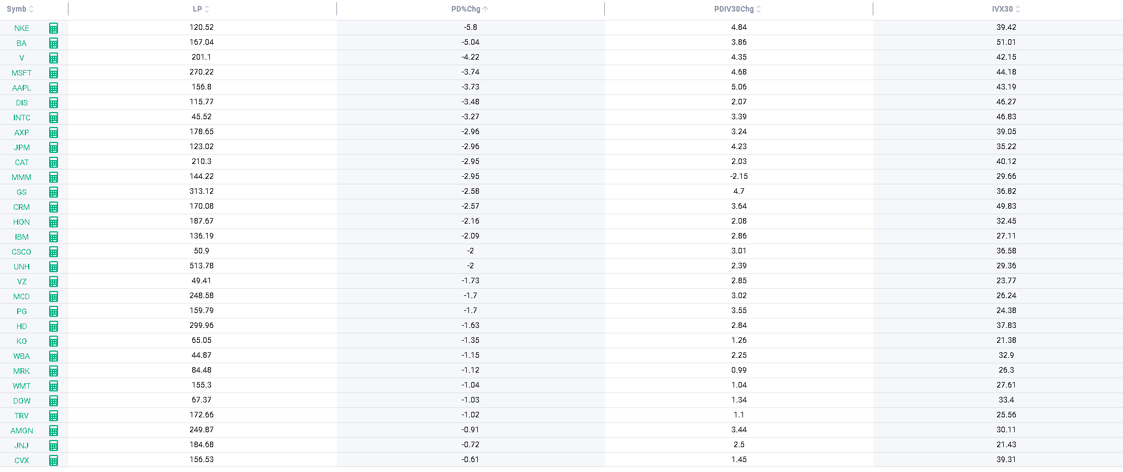The width and height of the screenshot is (1123, 472).
Task: Open the AMGN symbol link
Action: tap(22, 431)
